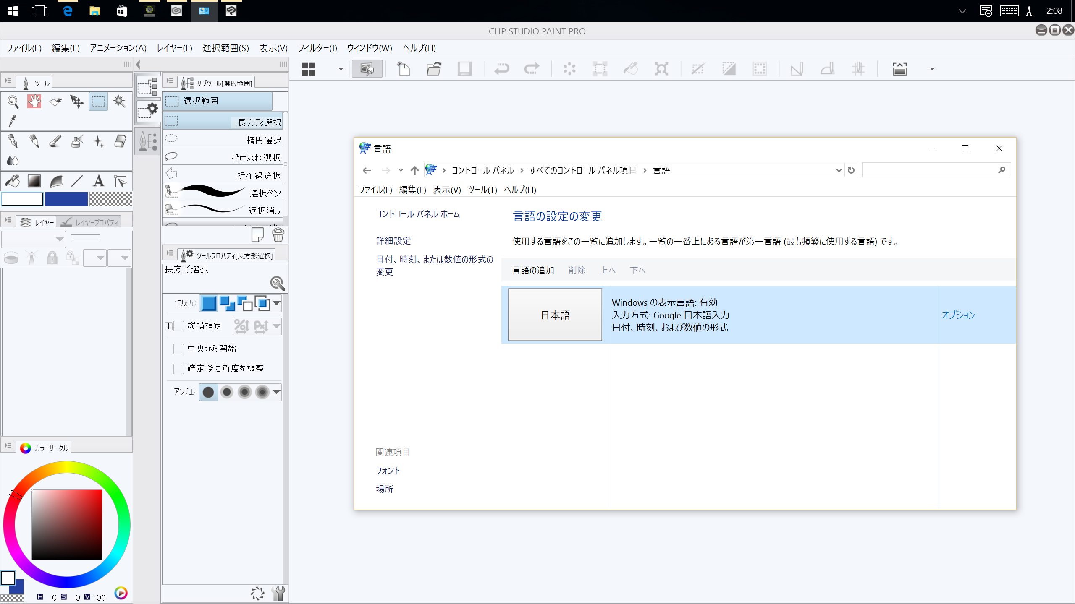Viewport: 1075px width, 604px height.
Task: Select the auto select magic wand tool
Action: (x=120, y=101)
